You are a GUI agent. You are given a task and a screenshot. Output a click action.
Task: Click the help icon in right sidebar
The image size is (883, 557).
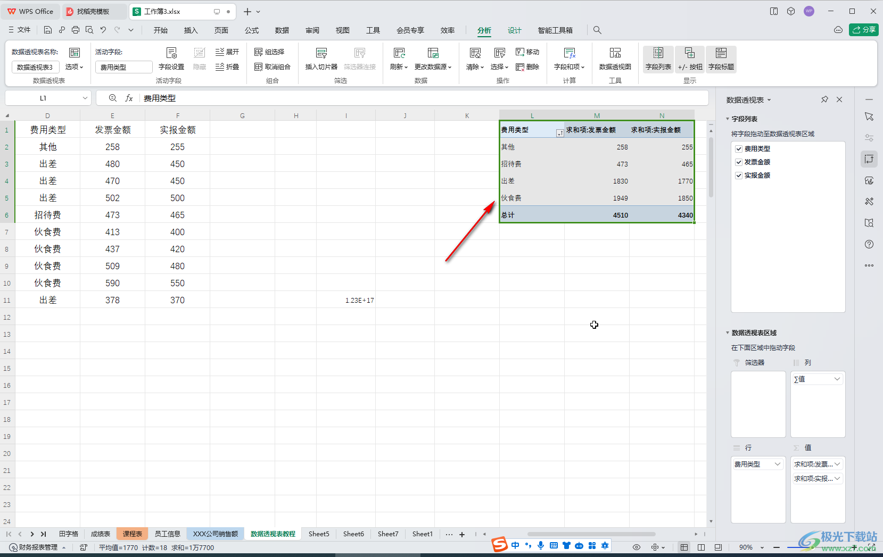[869, 244]
